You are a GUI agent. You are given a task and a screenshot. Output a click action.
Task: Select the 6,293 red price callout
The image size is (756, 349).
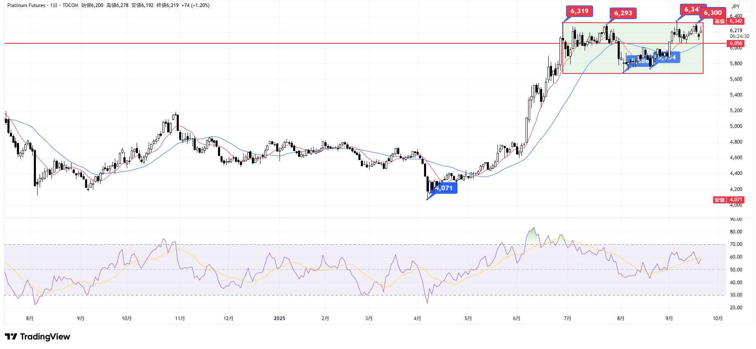(623, 13)
